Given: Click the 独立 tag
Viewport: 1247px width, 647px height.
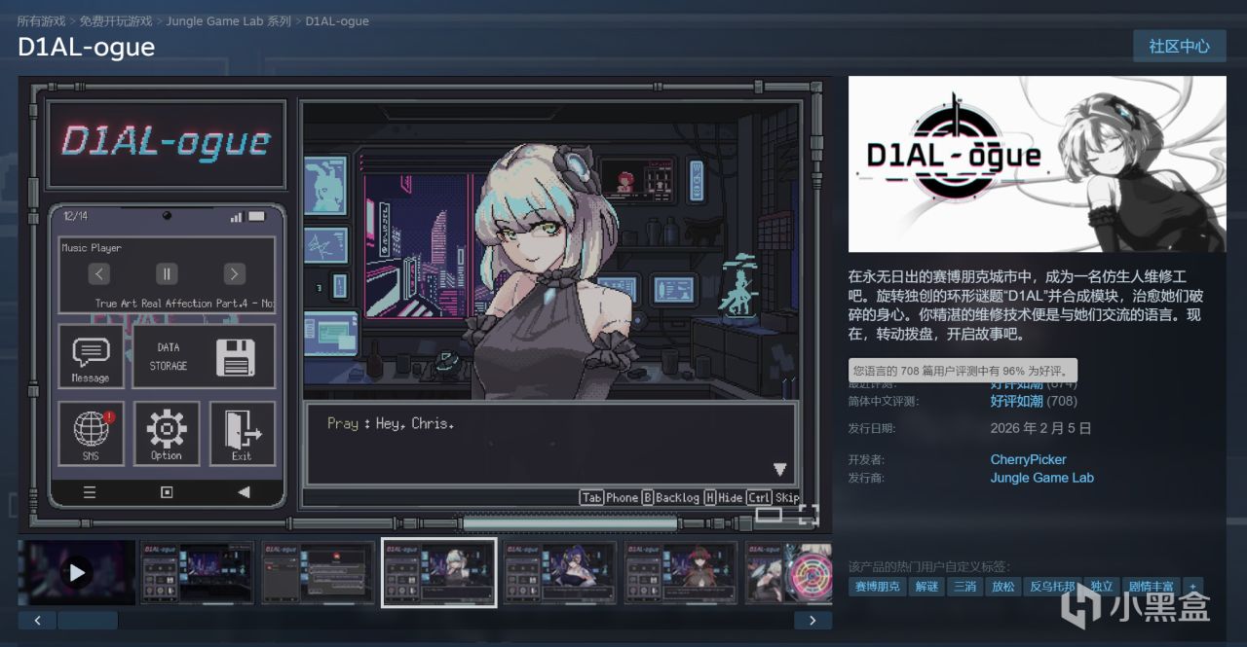Looking at the screenshot, I should [1102, 587].
